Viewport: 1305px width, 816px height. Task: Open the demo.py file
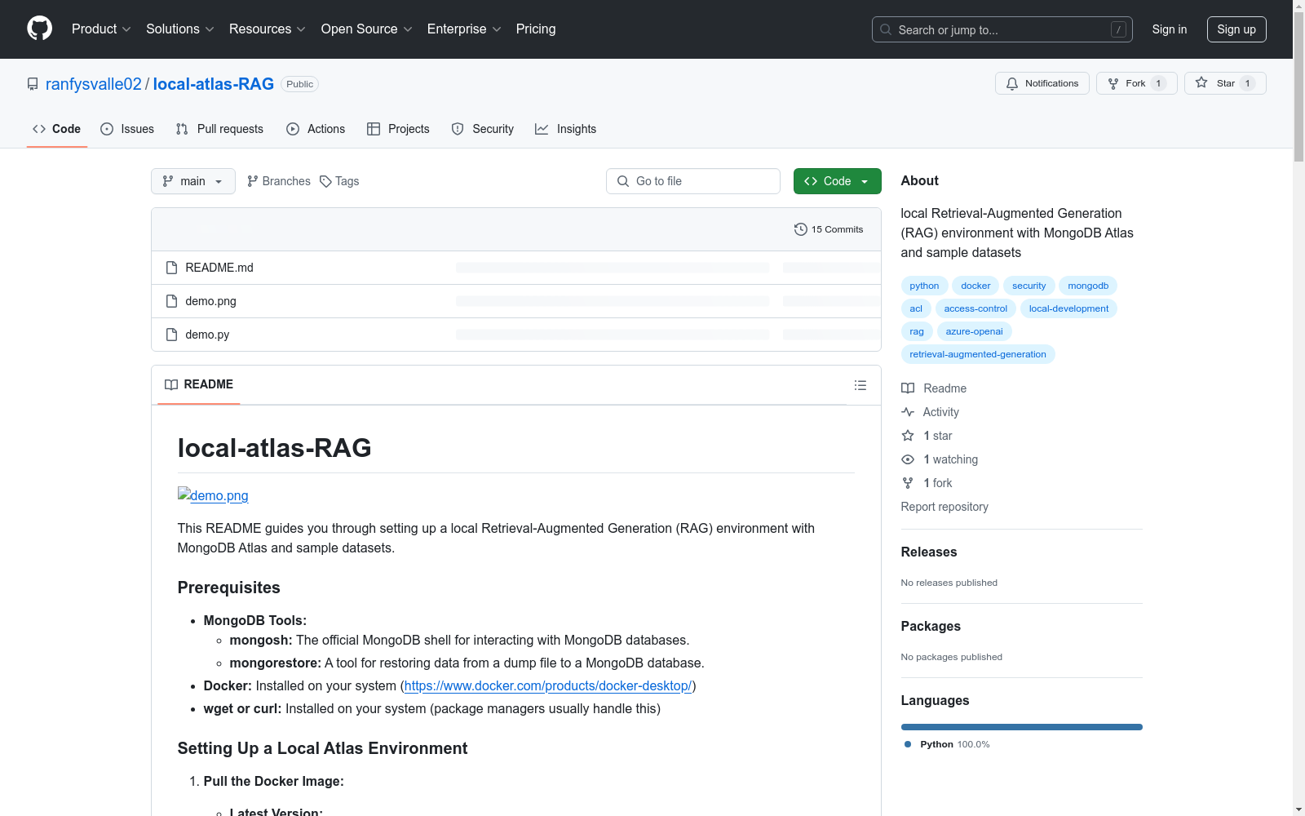coord(207,335)
